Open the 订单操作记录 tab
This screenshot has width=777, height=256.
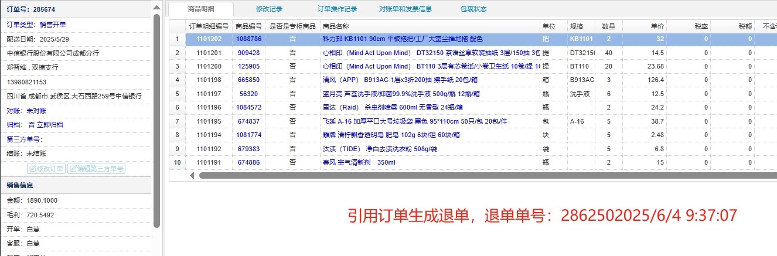pyautogui.click(x=338, y=9)
